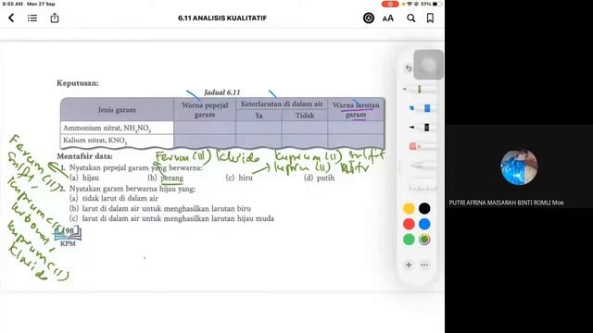Click the Mentafsir data heading
The width and height of the screenshot is (593, 333).
tap(84, 156)
